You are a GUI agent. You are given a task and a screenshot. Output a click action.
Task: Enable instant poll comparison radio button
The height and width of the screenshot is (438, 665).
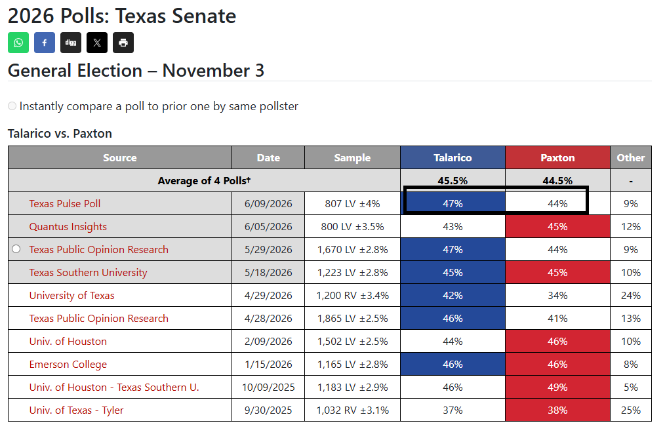(12, 106)
